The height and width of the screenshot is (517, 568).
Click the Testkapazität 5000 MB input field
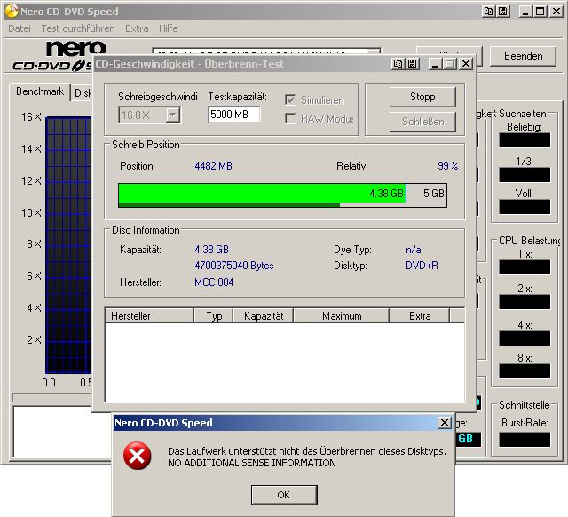coord(234,115)
